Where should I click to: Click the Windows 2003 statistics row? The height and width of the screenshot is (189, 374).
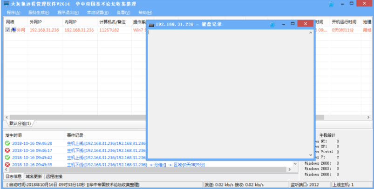pos(322,168)
